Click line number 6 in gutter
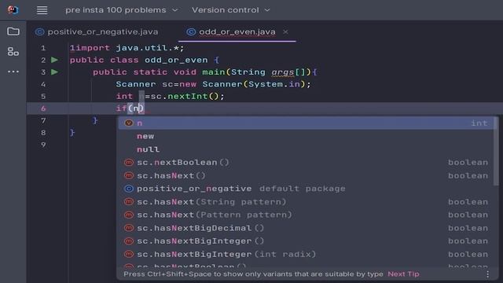 point(43,108)
